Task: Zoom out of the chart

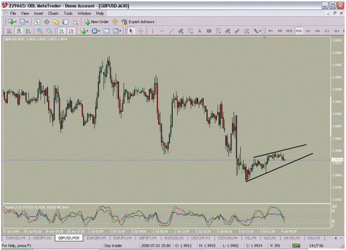Action: click(49, 31)
